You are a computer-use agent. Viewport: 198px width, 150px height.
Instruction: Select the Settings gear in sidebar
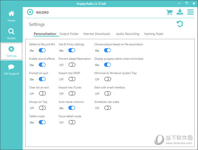tap(12, 51)
